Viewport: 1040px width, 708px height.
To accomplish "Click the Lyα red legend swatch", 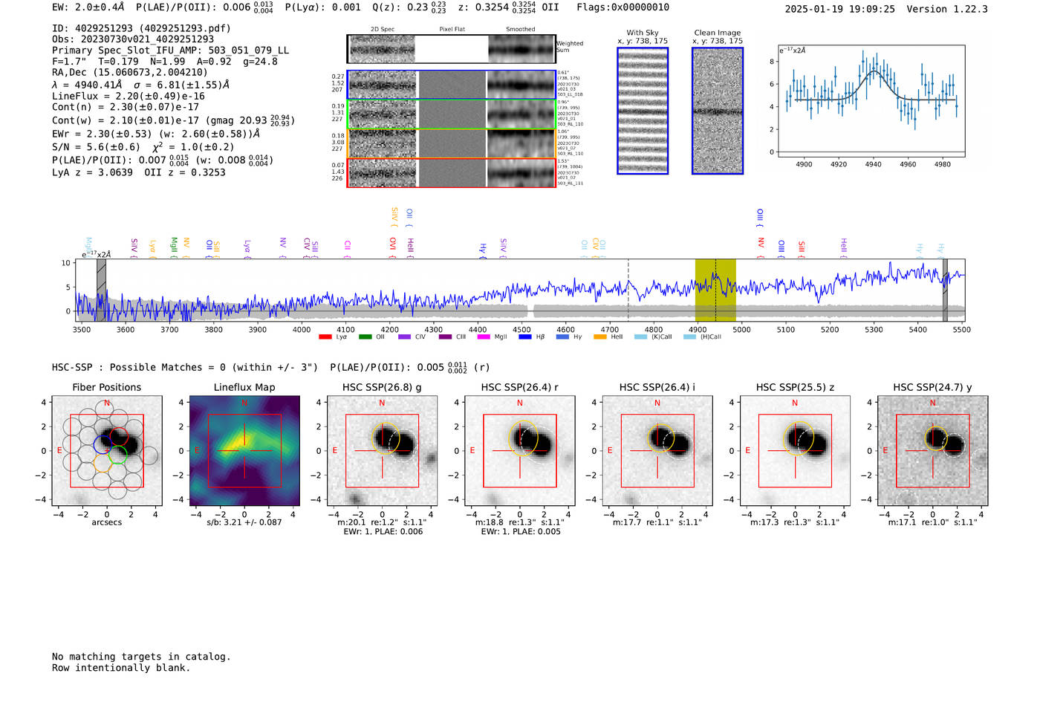I will pyautogui.click(x=325, y=337).
